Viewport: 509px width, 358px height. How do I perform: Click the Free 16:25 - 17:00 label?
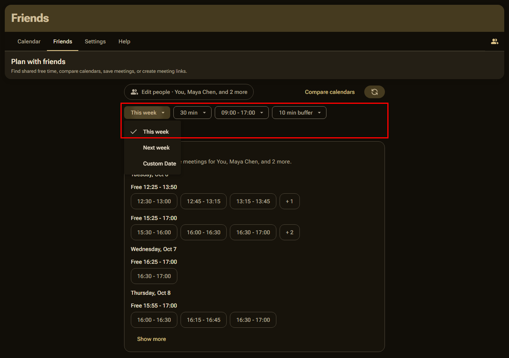pyautogui.click(x=154, y=262)
